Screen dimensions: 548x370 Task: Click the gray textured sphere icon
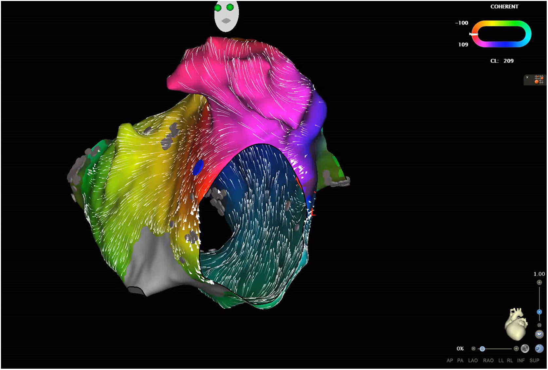pyautogui.click(x=525, y=349)
